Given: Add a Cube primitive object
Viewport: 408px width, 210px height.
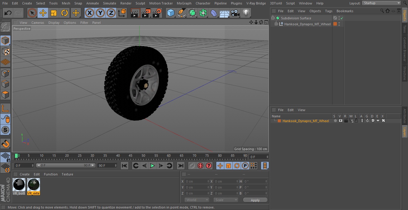Looking at the screenshot, I should pyautogui.click(x=171, y=13).
